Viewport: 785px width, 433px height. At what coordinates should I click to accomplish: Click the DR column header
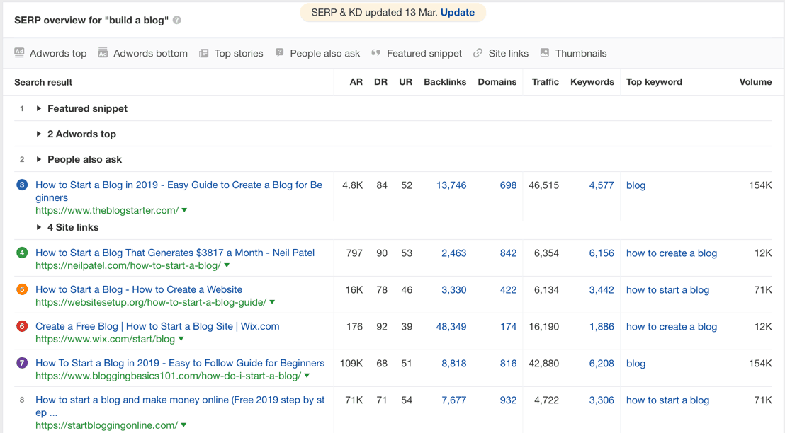click(380, 82)
